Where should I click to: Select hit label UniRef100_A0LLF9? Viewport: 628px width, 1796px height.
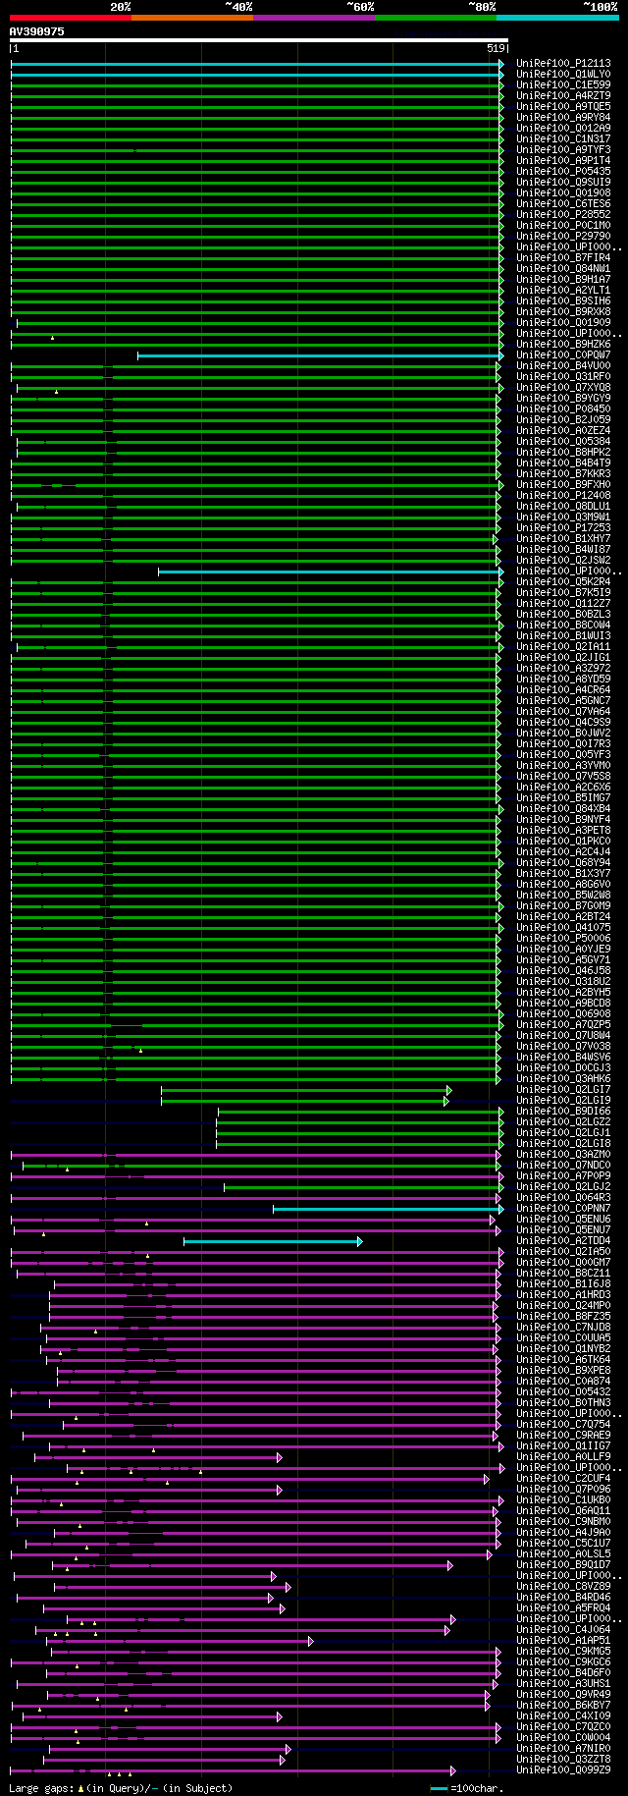coord(563,1457)
